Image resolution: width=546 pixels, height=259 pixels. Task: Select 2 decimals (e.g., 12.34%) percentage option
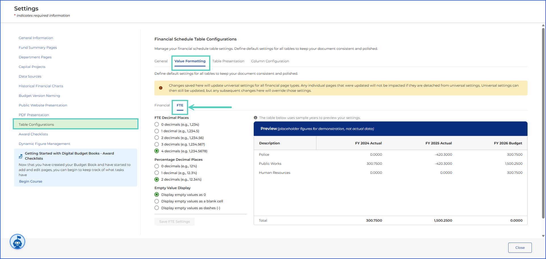click(157, 179)
